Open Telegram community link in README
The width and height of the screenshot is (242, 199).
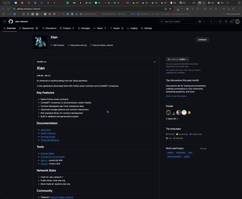point(62,197)
